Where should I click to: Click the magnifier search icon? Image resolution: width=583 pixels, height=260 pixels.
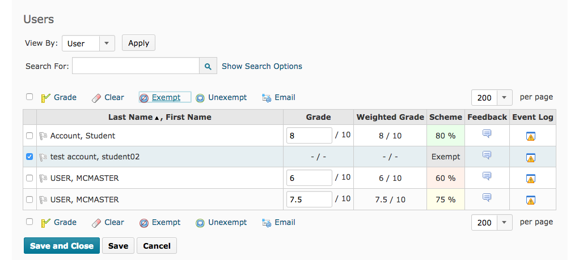click(208, 66)
